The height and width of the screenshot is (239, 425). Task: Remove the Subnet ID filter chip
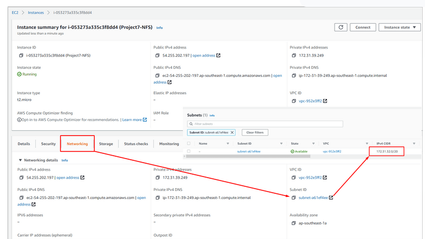click(232, 133)
